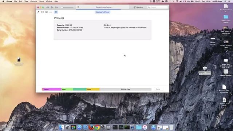Click the volume icon in menu bar
The image size is (233, 131).
pos(181,1)
